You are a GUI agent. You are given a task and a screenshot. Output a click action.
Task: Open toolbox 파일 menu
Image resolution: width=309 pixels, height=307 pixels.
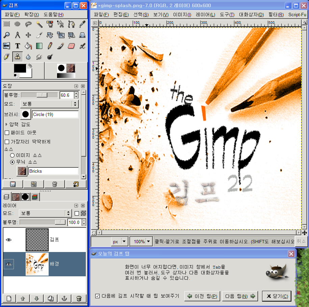[12, 15]
